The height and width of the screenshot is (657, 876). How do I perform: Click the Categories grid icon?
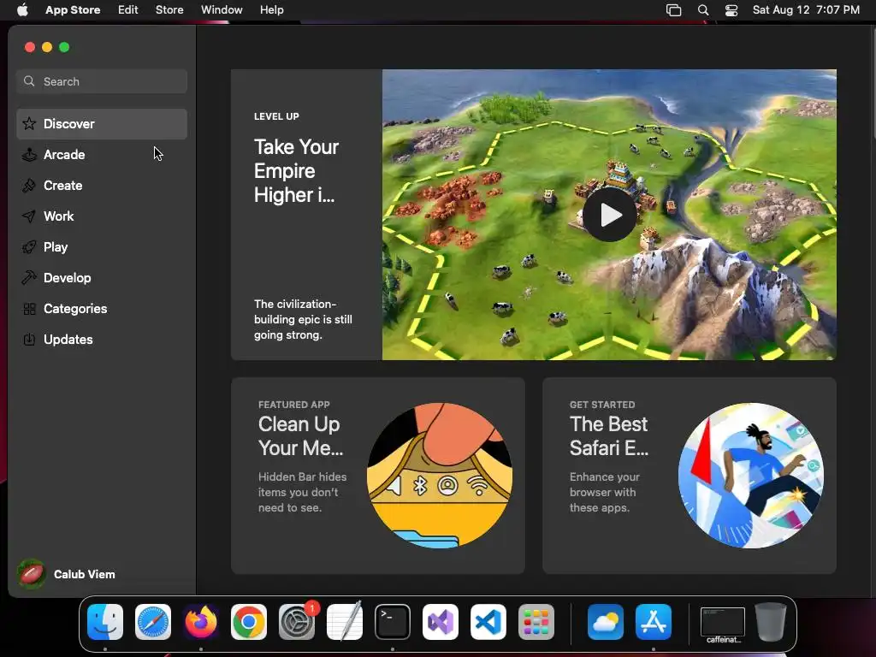coord(29,308)
